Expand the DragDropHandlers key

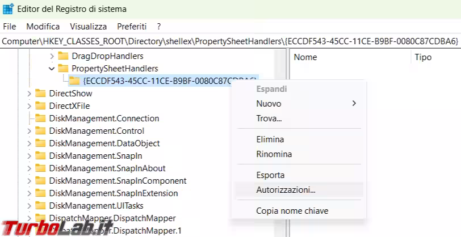pos(52,56)
